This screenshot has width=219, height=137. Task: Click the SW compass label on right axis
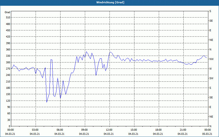pos(211,78)
